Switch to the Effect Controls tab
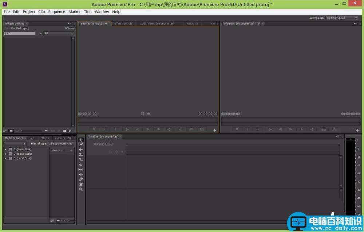This screenshot has width=364, height=232. pos(123,24)
